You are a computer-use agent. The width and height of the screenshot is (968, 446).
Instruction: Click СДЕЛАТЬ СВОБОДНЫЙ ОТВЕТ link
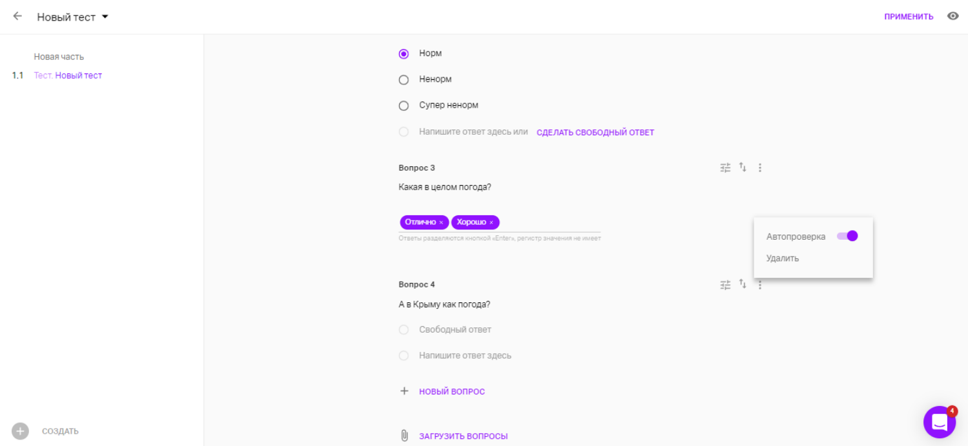tap(595, 132)
